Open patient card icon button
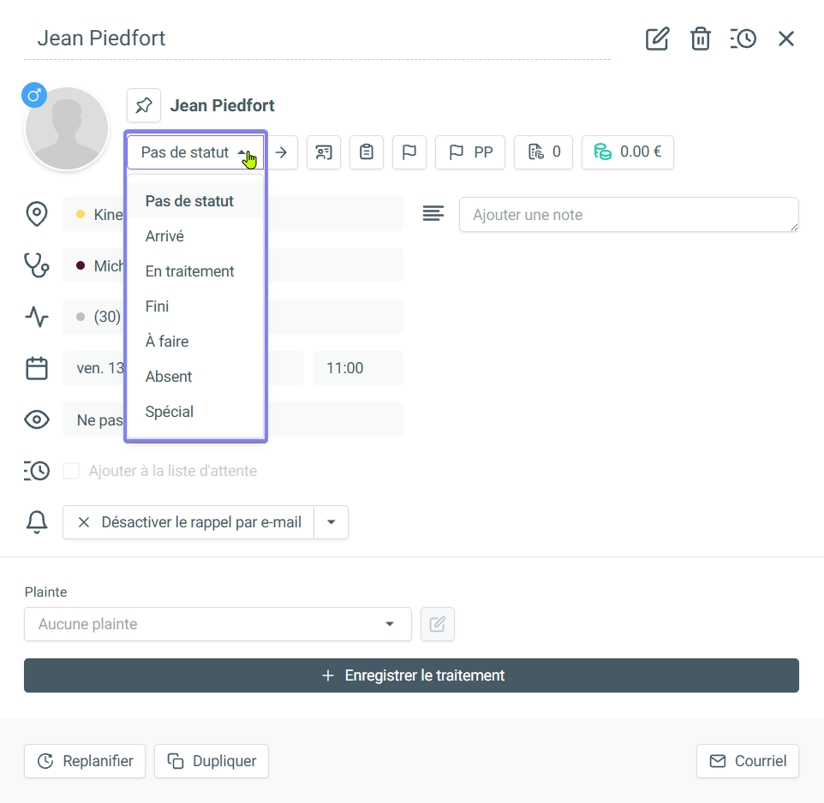The image size is (824, 803). 323,152
